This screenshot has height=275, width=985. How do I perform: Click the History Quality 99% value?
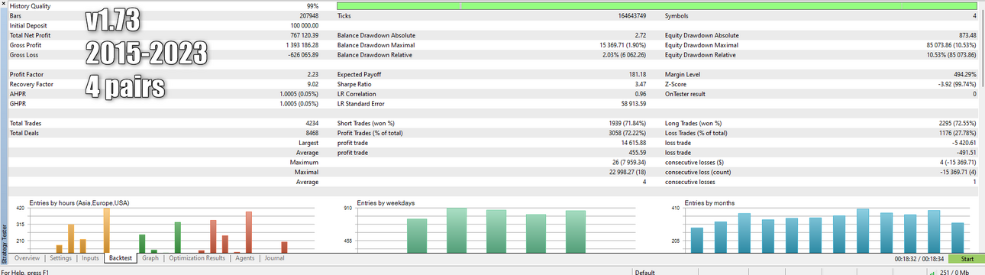[x=313, y=5]
